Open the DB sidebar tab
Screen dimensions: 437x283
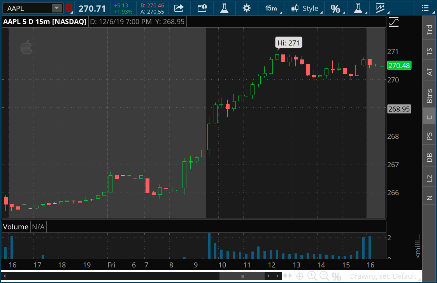point(429,157)
